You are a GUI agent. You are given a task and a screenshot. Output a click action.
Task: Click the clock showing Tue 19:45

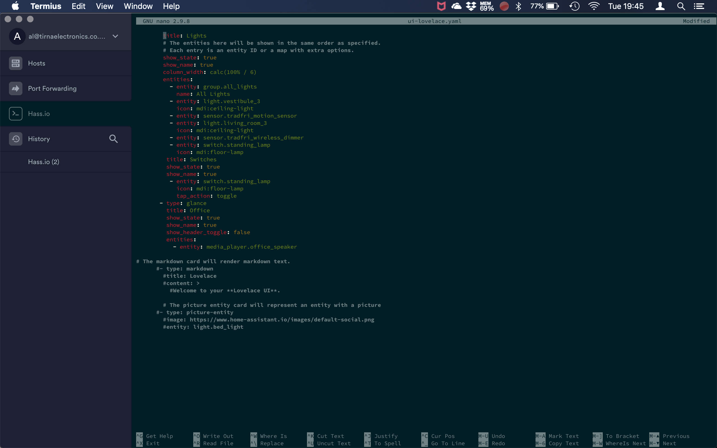point(626,6)
